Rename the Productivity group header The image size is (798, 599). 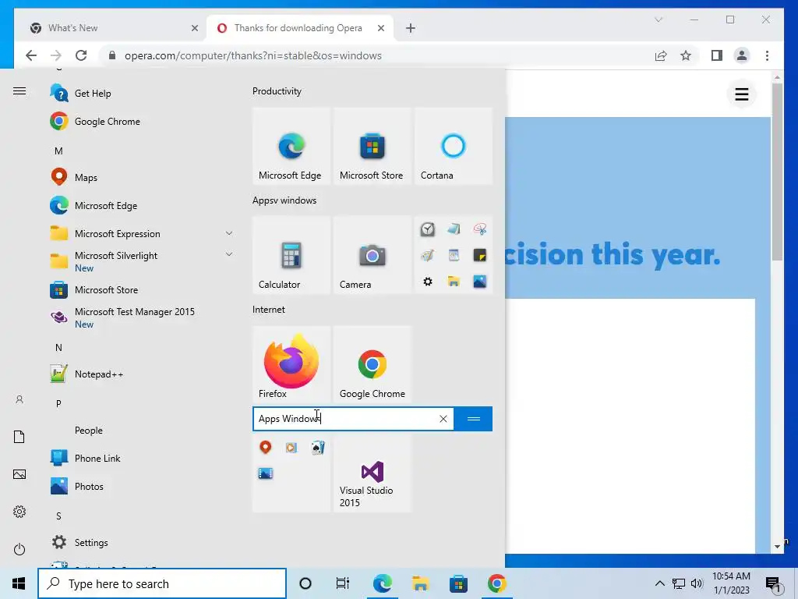pyautogui.click(x=277, y=91)
